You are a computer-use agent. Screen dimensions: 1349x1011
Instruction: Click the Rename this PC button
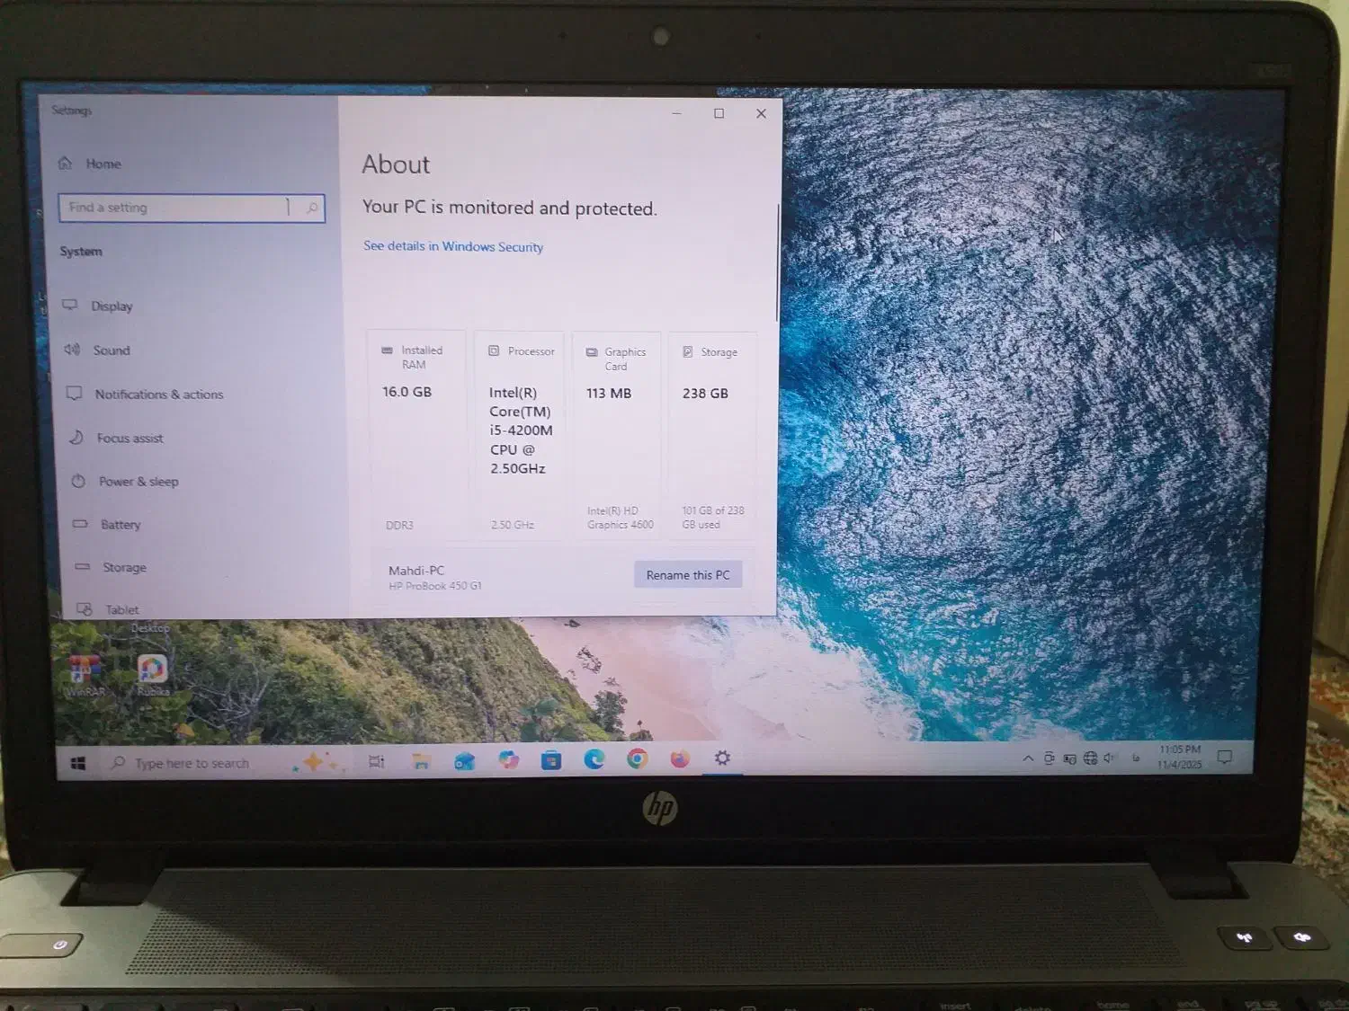[688, 575]
